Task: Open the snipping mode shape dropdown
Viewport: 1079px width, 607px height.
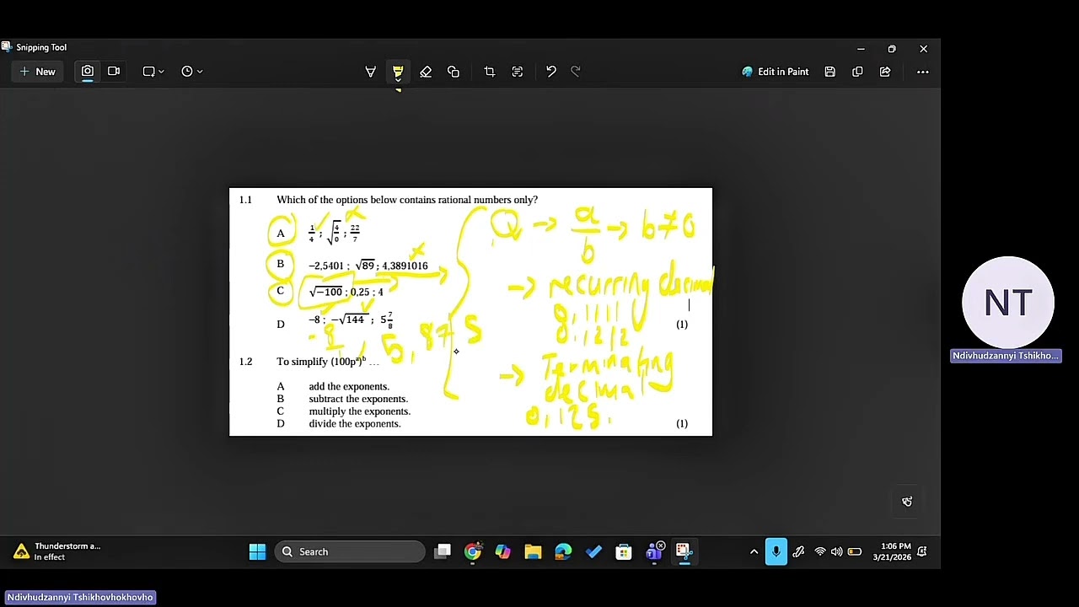Action: [x=153, y=72]
